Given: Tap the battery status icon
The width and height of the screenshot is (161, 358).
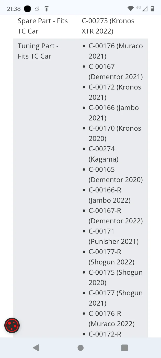Looking at the screenshot, I should click(152, 9).
